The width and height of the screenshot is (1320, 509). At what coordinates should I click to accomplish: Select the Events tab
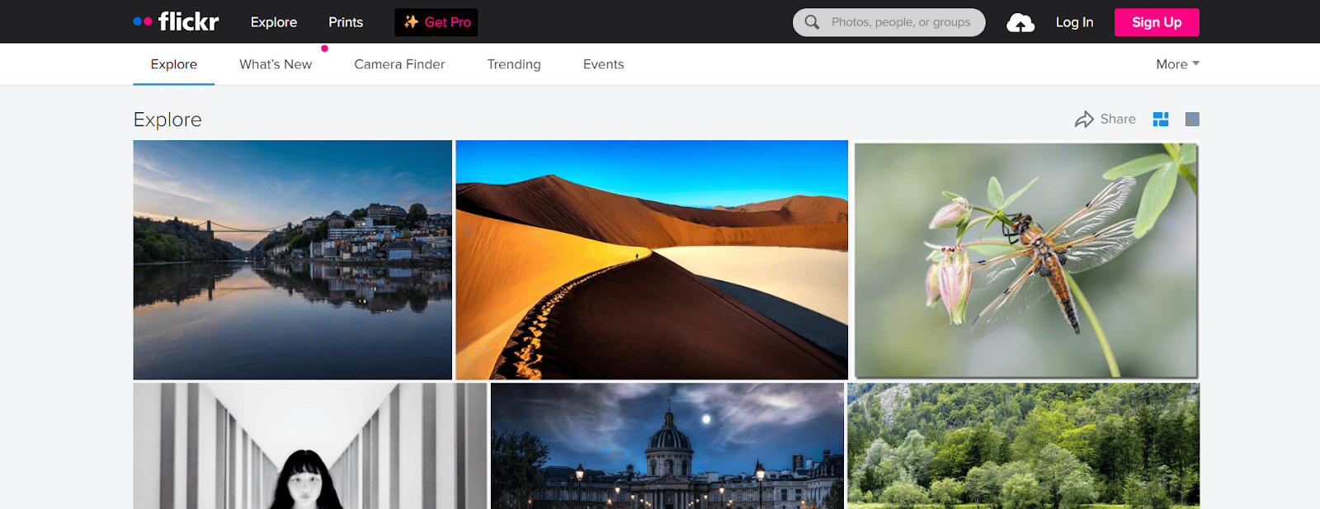tap(603, 64)
